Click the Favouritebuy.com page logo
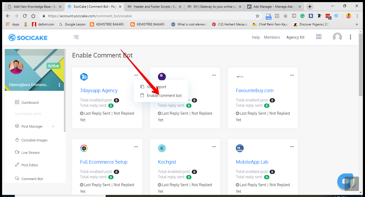Viewport: 365px width, 197px height. coord(240,77)
